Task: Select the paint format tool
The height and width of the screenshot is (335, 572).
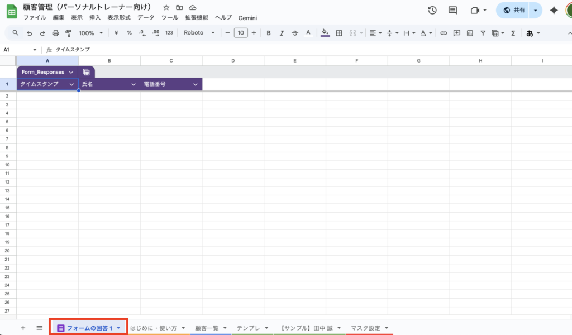Action: pyautogui.click(x=68, y=33)
